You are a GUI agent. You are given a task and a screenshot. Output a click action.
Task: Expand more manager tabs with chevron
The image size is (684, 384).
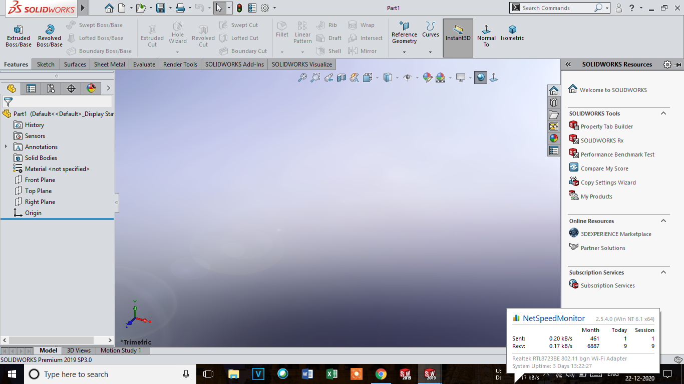[108, 88]
